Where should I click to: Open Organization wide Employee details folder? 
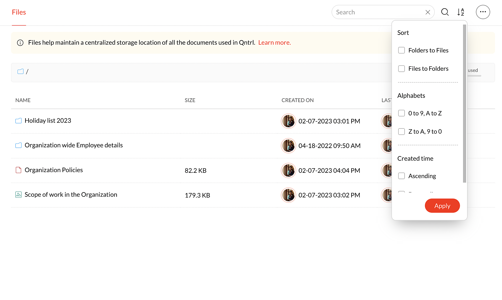click(74, 145)
